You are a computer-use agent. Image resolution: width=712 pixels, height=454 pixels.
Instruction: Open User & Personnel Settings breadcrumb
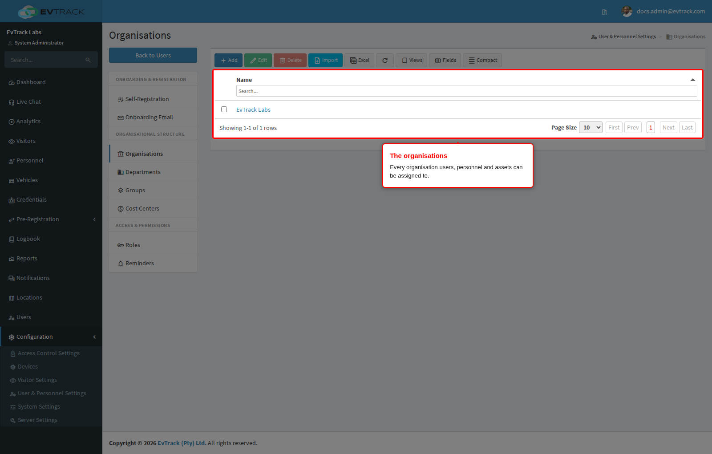(x=623, y=37)
